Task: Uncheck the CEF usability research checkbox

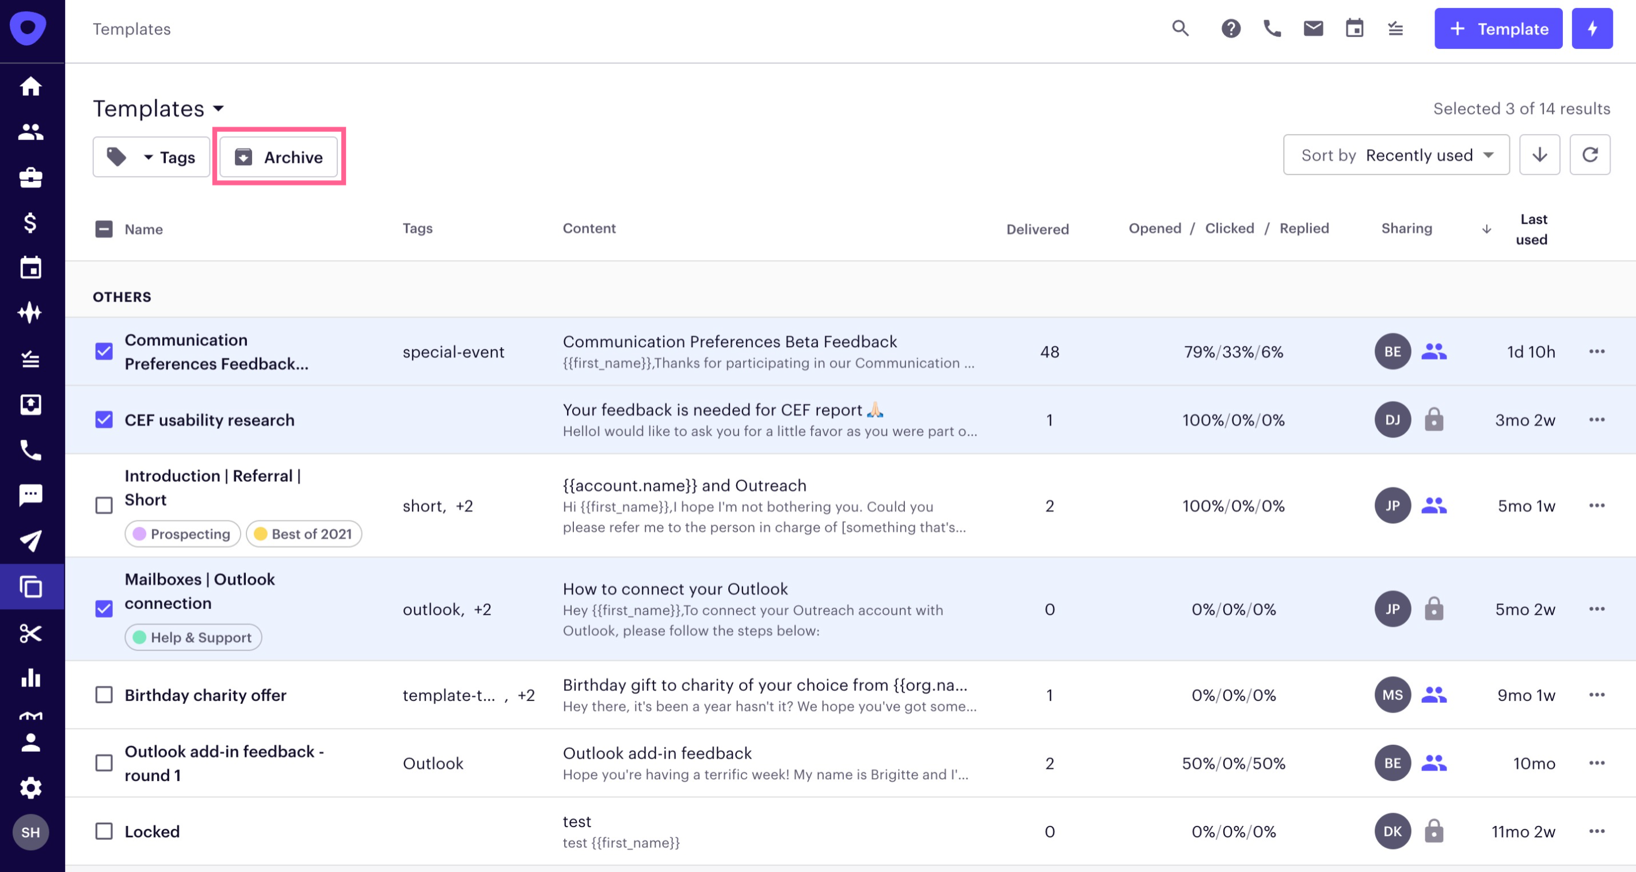Action: coord(104,420)
